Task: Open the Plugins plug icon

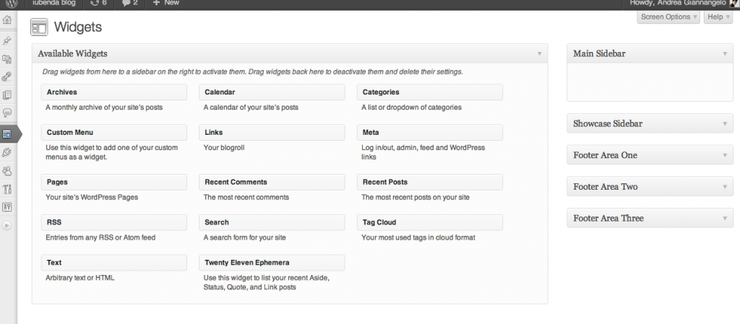Action: 7,152
